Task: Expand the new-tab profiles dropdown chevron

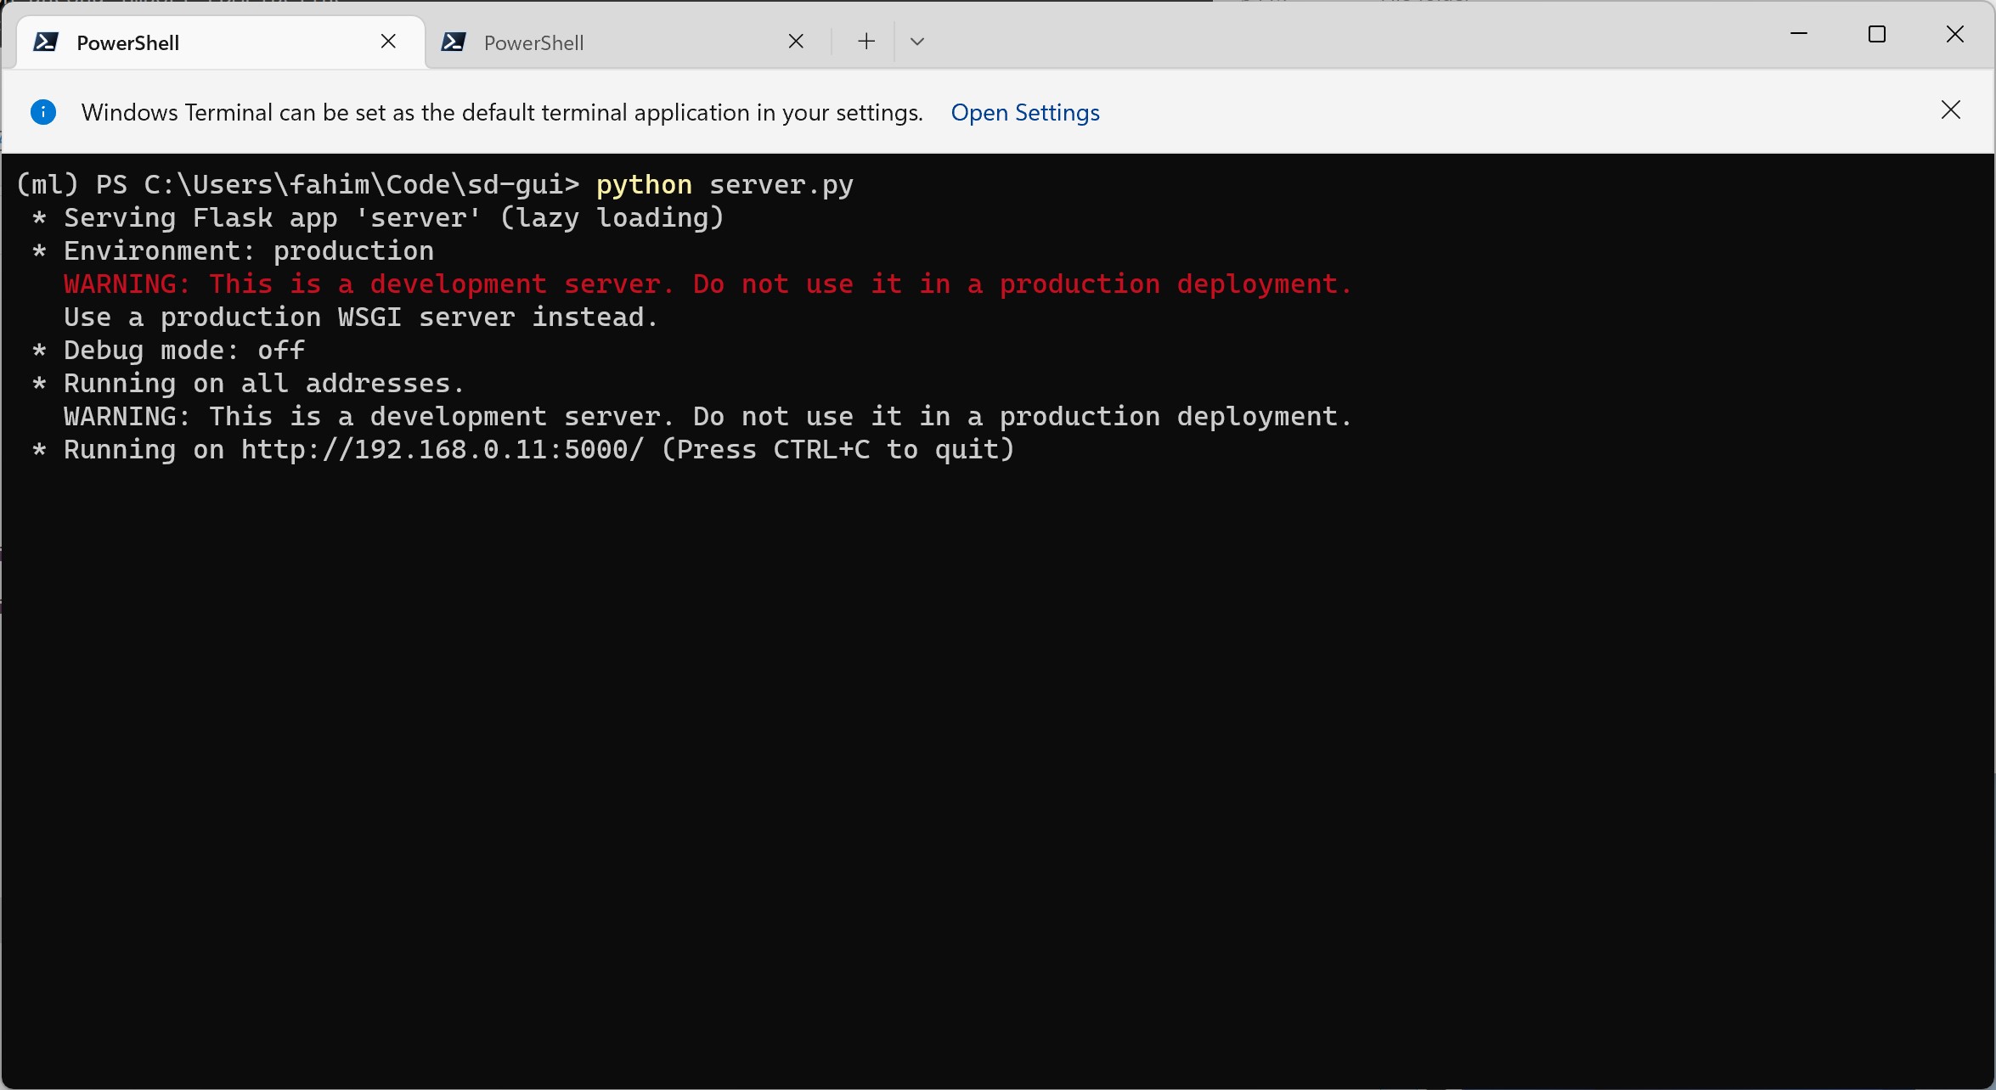Action: [916, 42]
